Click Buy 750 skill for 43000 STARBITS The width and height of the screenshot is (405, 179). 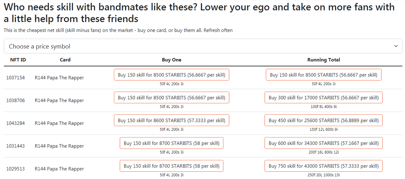point(324,166)
